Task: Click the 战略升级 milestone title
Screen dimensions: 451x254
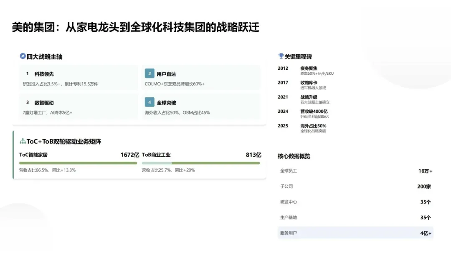Action: [x=309, y=97]
